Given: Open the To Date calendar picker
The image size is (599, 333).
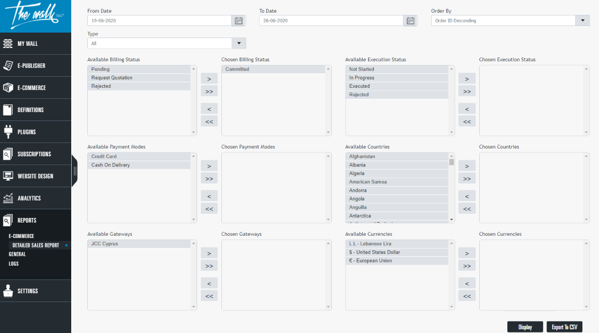Looking at the screenshot, I should pos(410,21).
